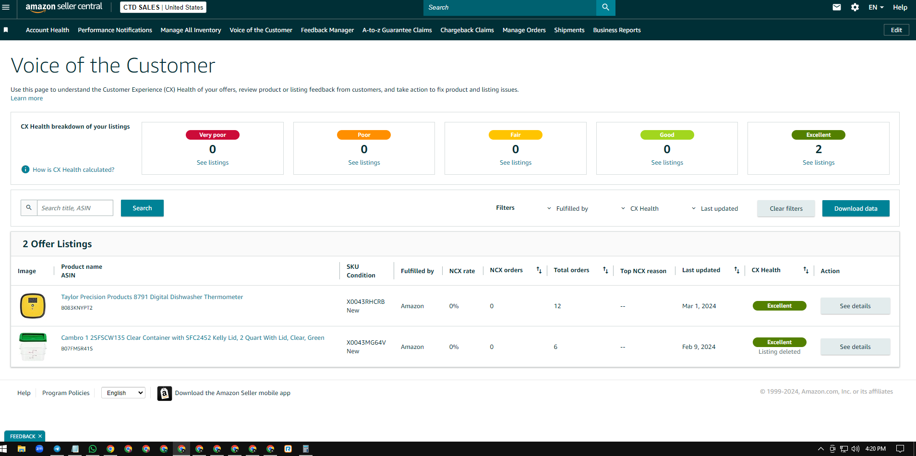This screenshot has height=456, width=916.
Task: Close the FEEDBACK tab with its X
Action: click(x=40, y=436)
